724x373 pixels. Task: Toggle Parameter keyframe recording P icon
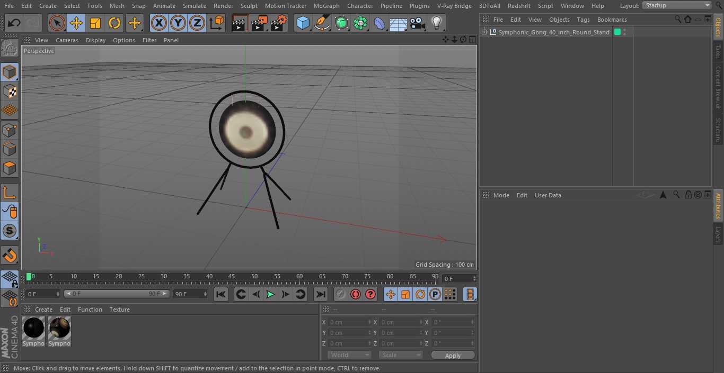[x=435, y=294]
